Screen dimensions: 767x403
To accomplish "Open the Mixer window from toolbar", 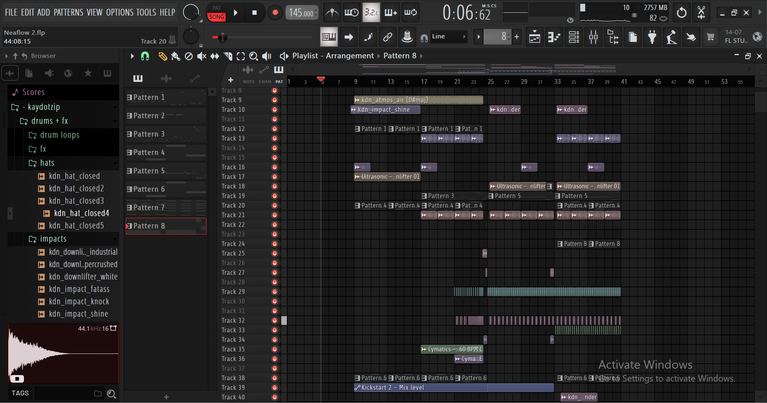I will (593, 37).
